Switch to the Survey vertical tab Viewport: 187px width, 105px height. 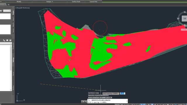point(13,74)
